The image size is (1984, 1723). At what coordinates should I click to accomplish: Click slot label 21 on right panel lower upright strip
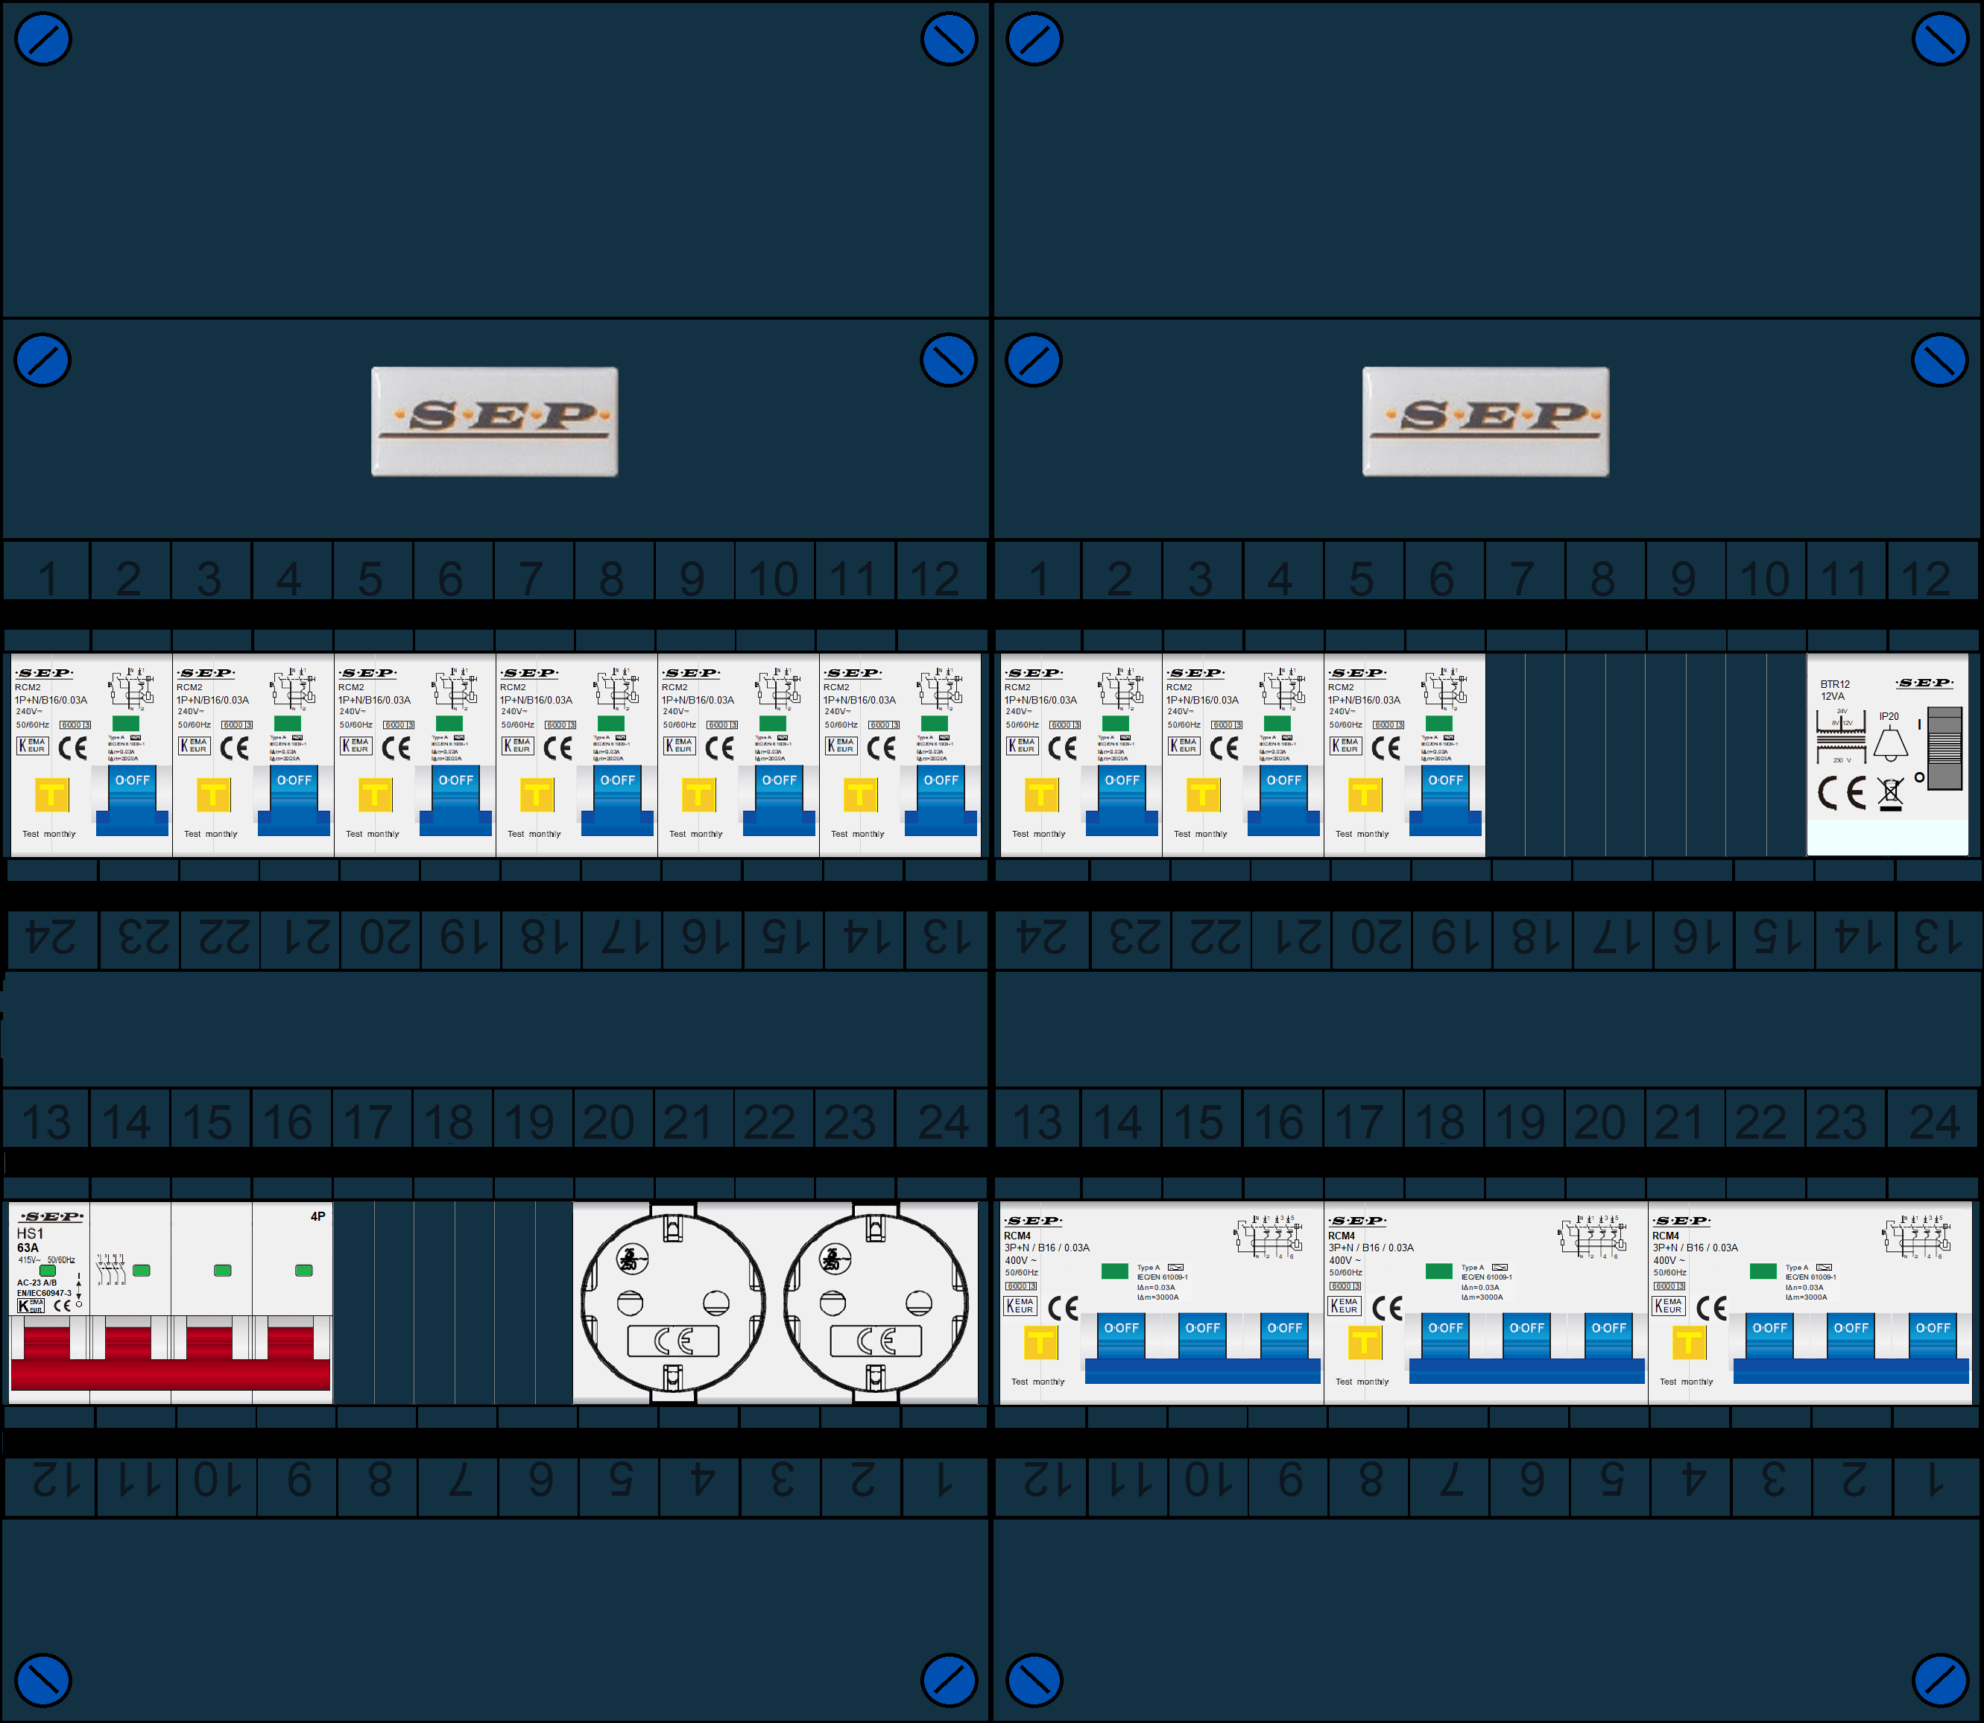click(1680, 1121)
